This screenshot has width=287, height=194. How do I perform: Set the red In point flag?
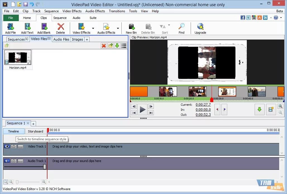click(x=217, y=109)
